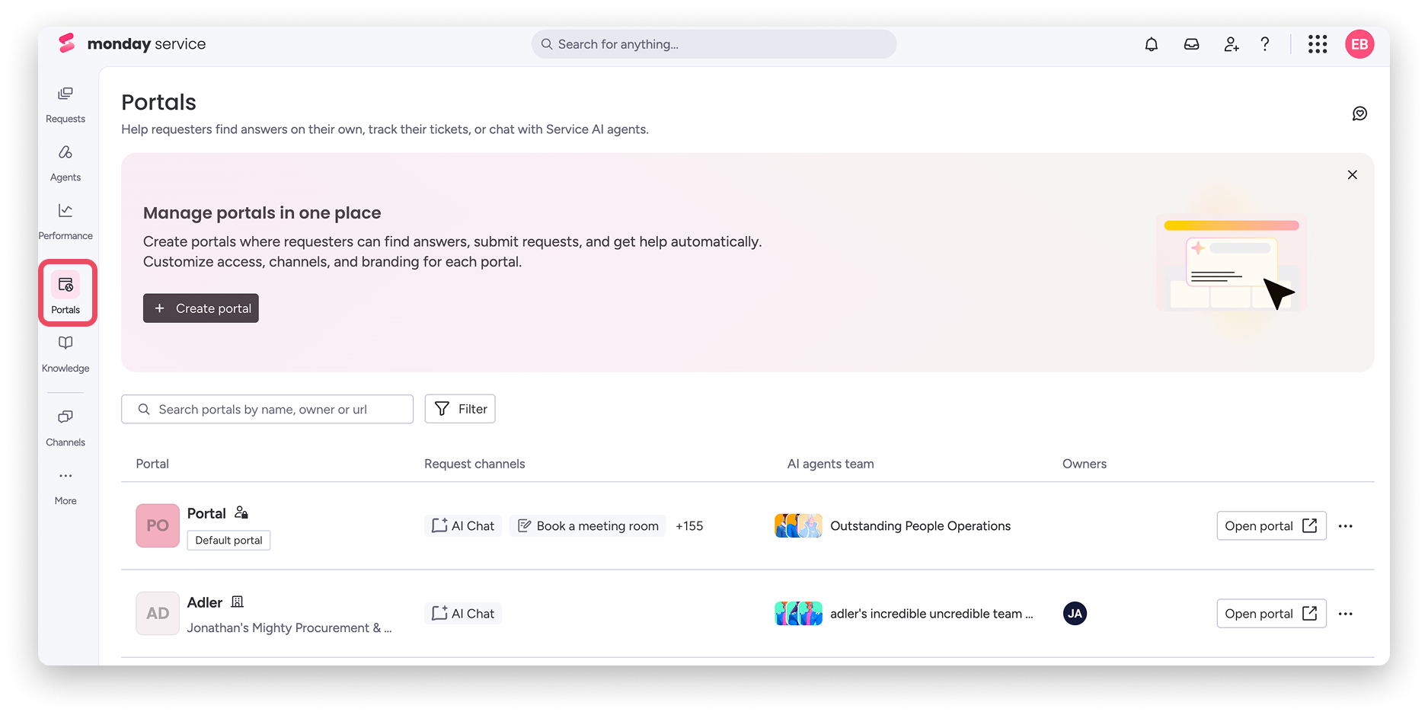Click Open portal for the Adler row
Screen dimensions: 1428x715
1271,614
